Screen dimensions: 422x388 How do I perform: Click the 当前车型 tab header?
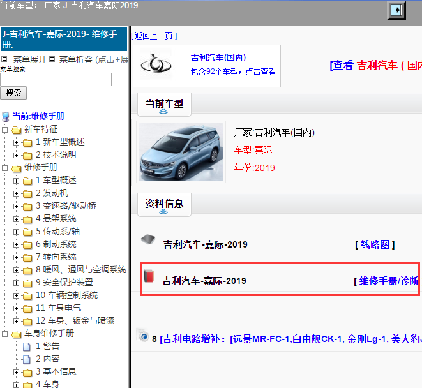tap(164, 105)
